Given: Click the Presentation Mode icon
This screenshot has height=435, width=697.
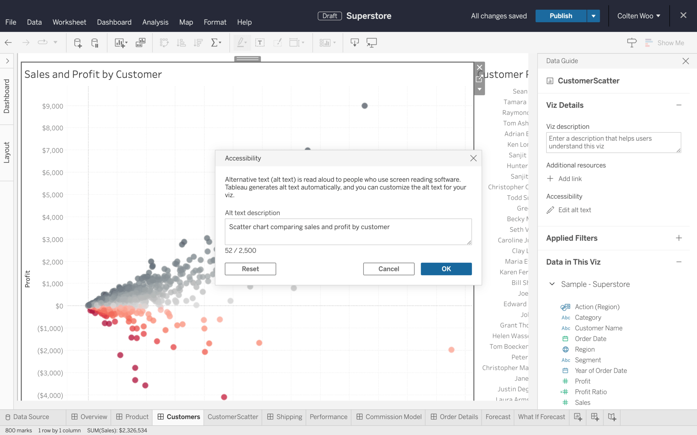Looking at the screenshot, I should click(x=372, y=42).
